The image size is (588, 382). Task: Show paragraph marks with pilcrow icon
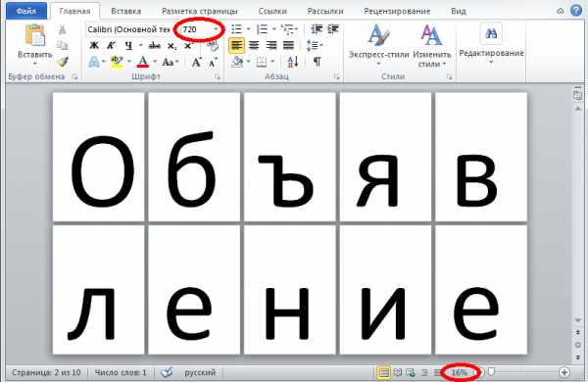(318, 62)
